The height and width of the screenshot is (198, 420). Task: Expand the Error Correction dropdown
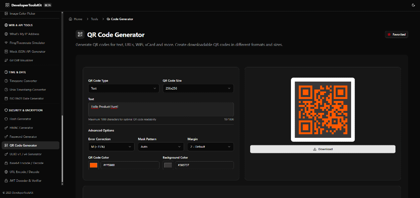[x=111, y=147]
